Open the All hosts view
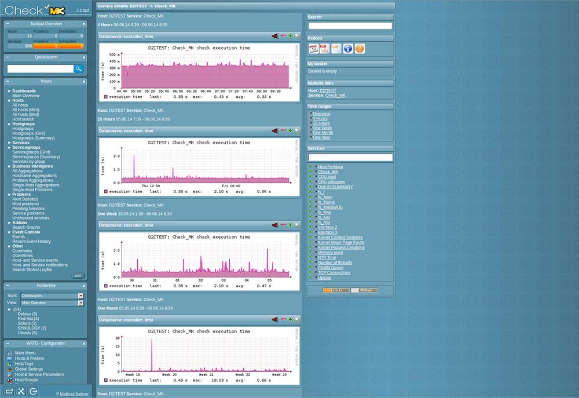The image size is (579, 398). (20, 105)
